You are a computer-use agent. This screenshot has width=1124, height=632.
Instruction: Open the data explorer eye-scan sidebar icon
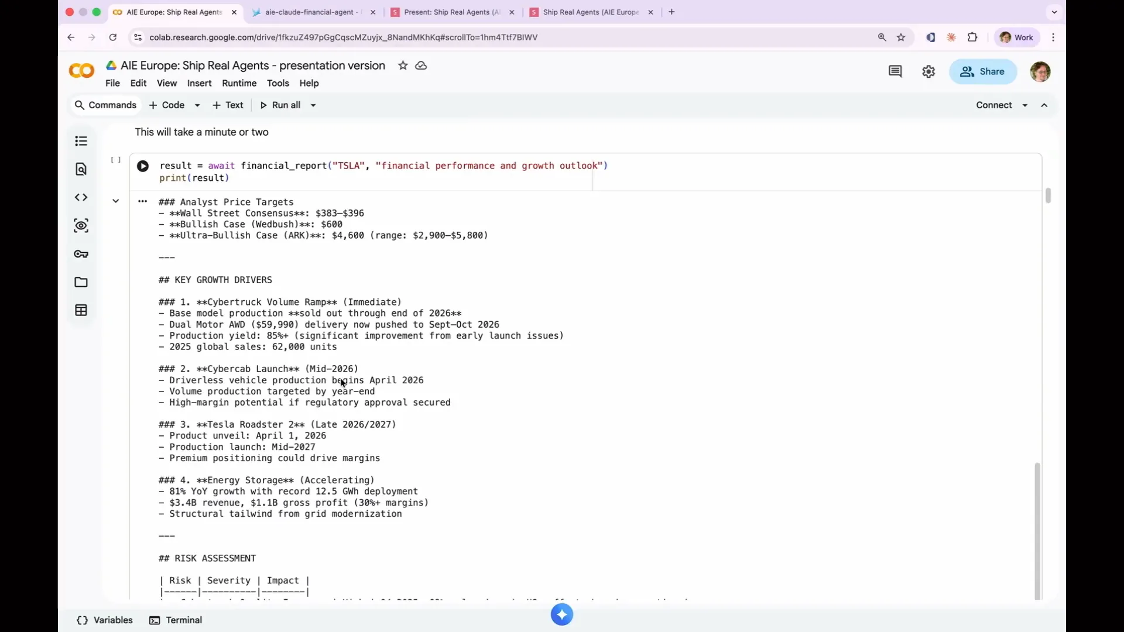point(81,225)
